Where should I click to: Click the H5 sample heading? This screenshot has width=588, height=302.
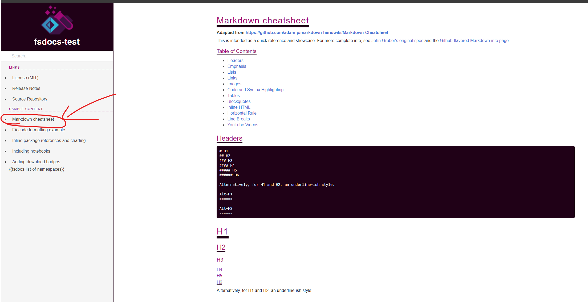pyautogui.click(x=219, y=276)
